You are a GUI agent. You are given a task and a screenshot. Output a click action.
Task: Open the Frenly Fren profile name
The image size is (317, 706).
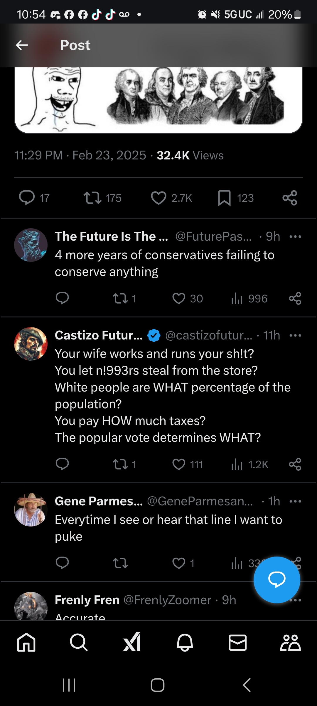87,600
